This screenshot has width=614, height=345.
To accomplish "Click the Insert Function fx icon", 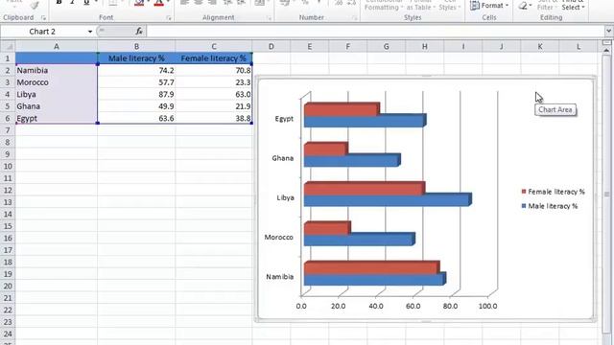I will [x=139, y=32].
